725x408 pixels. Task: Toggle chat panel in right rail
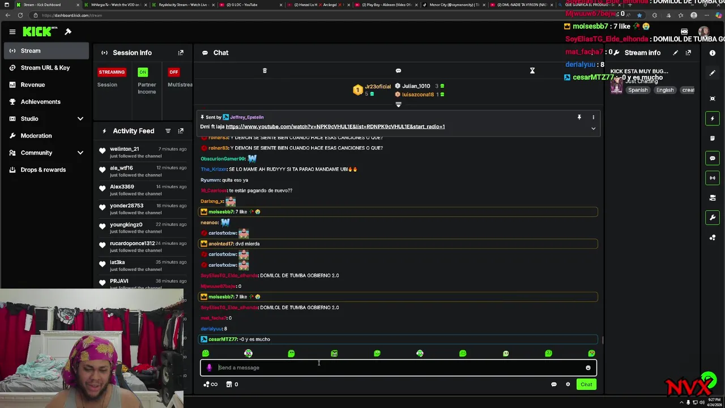tap(713, 158)
